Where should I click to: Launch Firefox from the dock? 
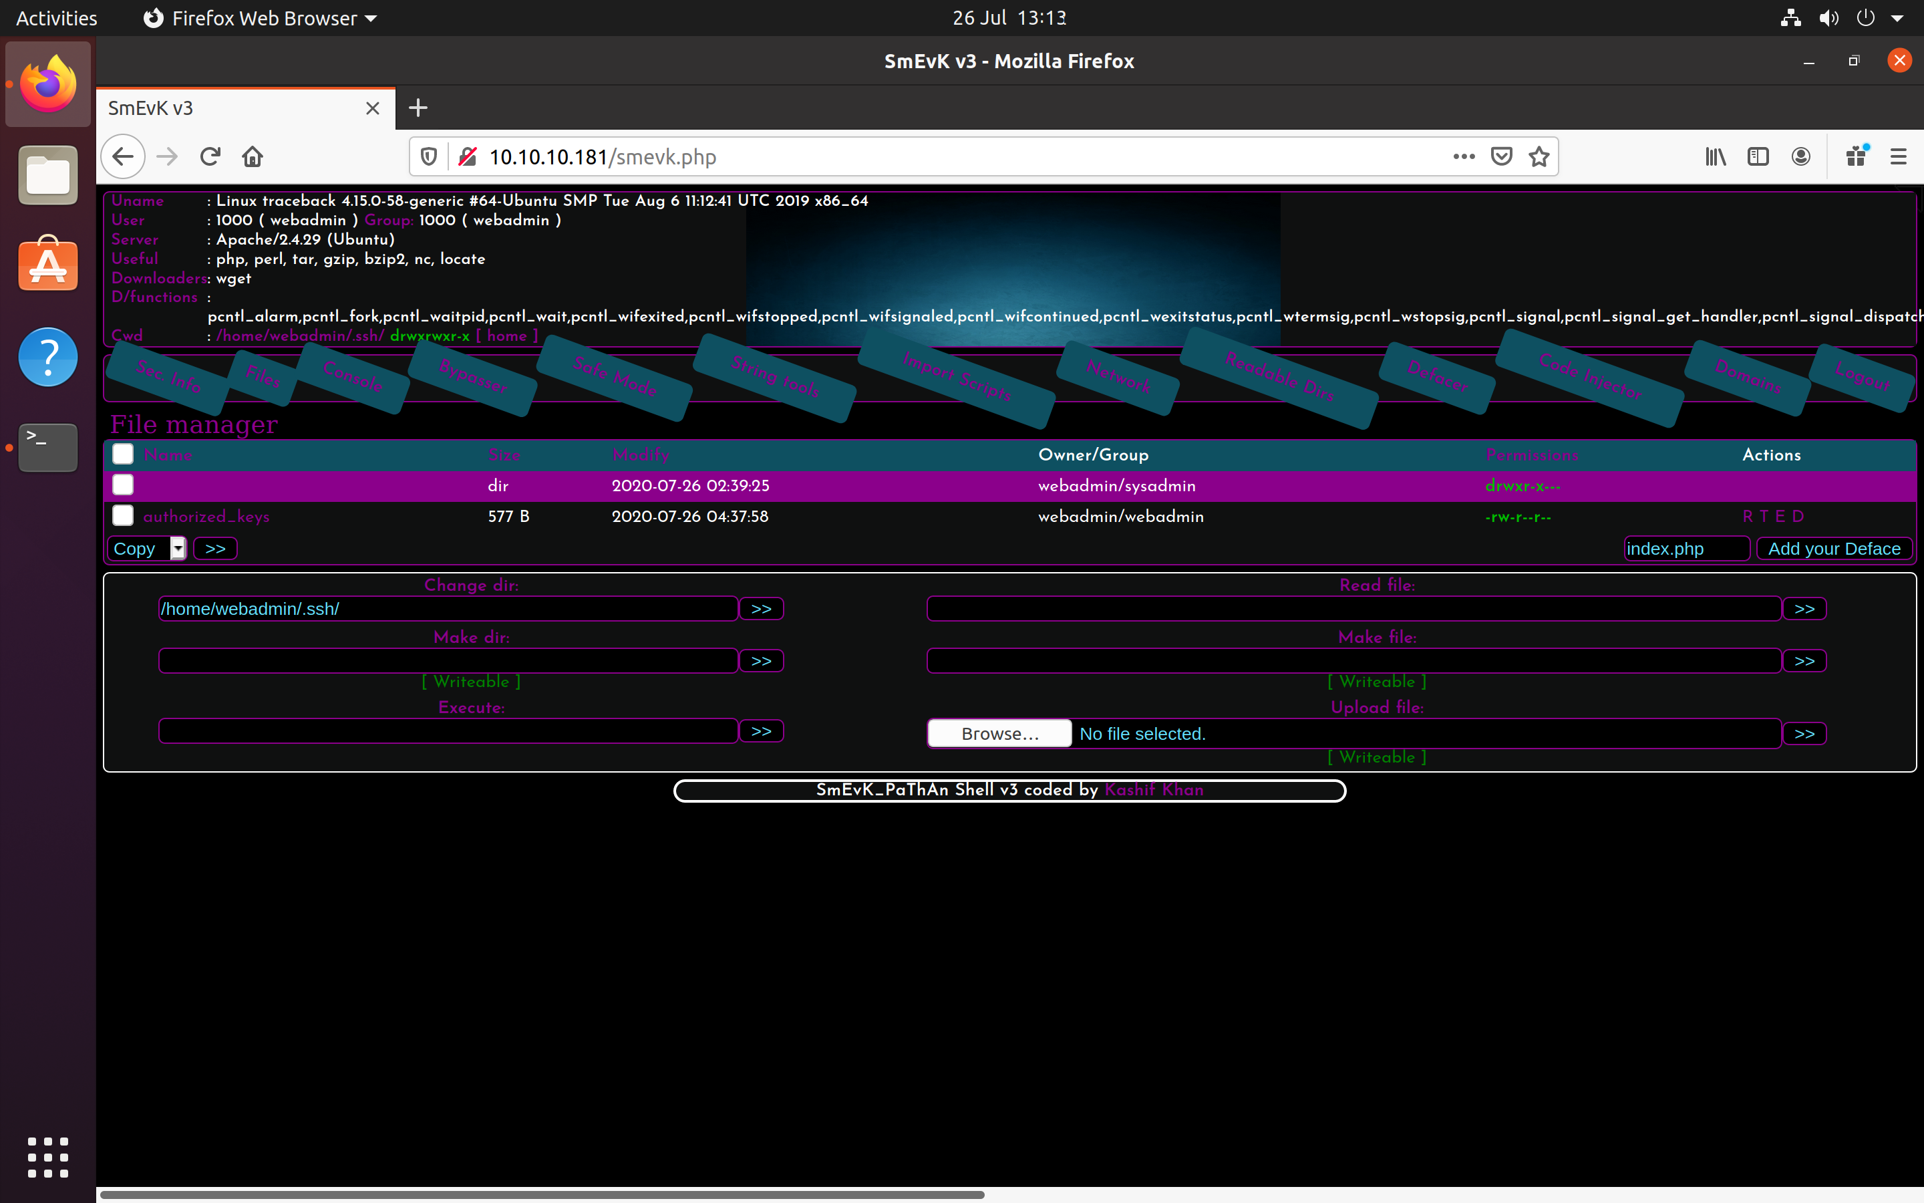(49, 84)
